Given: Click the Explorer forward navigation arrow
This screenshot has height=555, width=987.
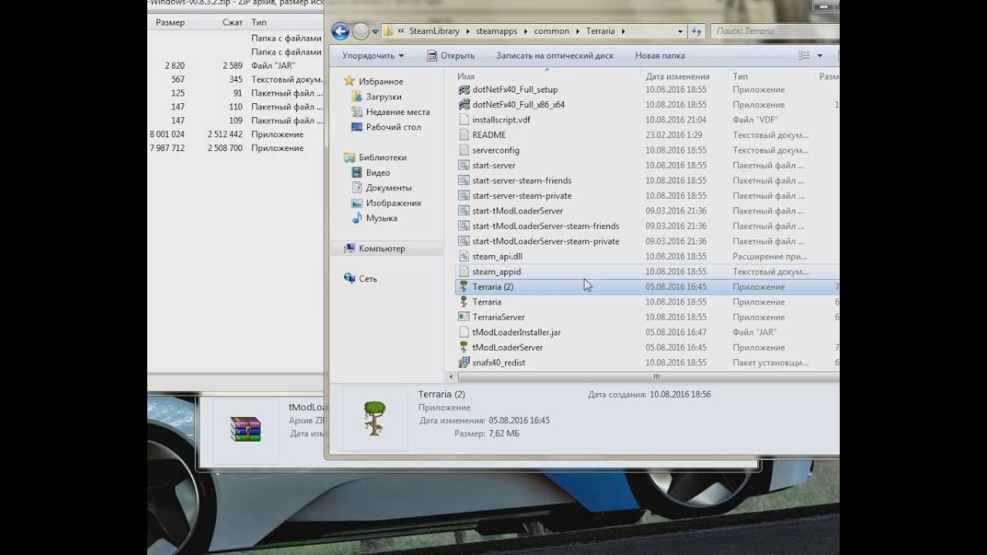Looking at the screenshot, I should pos(361,32).
